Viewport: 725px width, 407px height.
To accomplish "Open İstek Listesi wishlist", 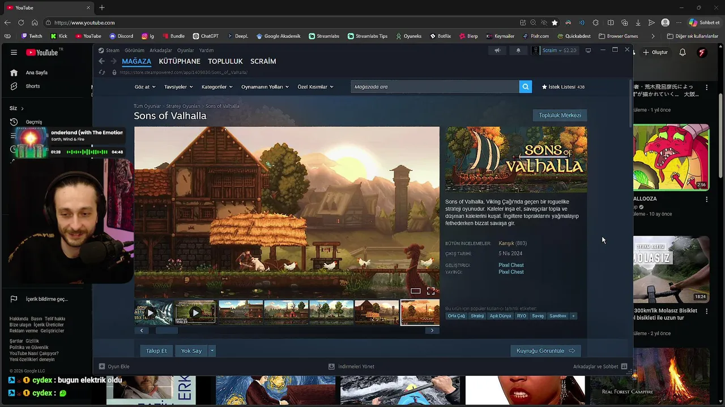I will click(x=563, y=87).
